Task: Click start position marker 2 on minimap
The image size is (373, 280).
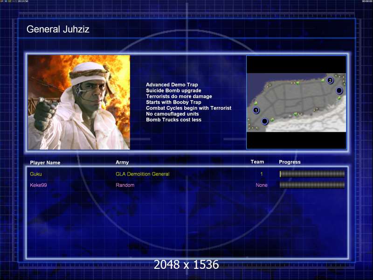Action: (330, 80)
